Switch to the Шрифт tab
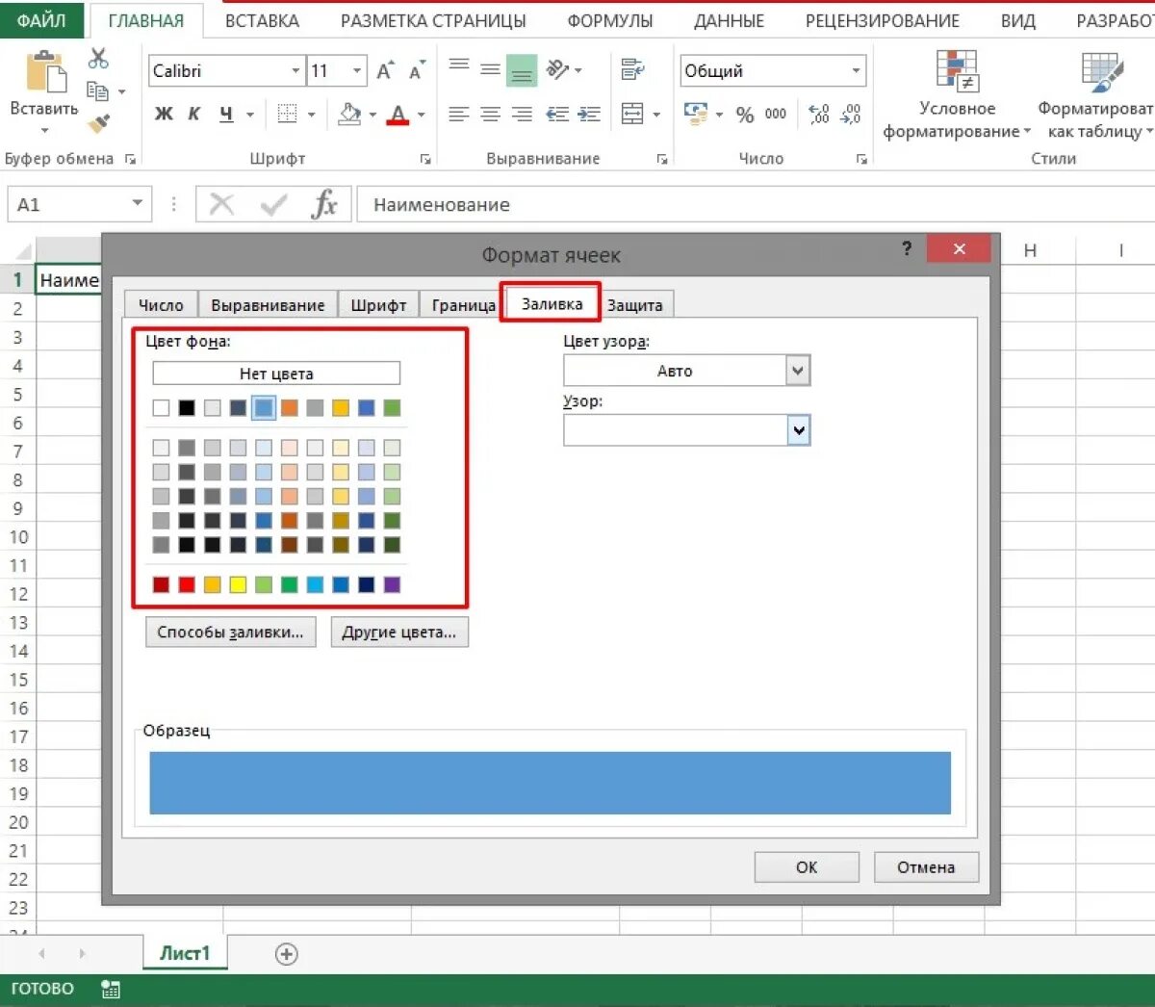The image size is (1155, 1007). [x=378, y=305]
